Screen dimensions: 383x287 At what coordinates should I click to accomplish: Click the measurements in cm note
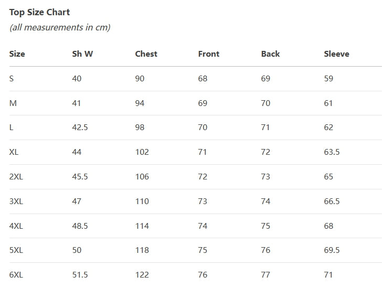coord(60,27)
